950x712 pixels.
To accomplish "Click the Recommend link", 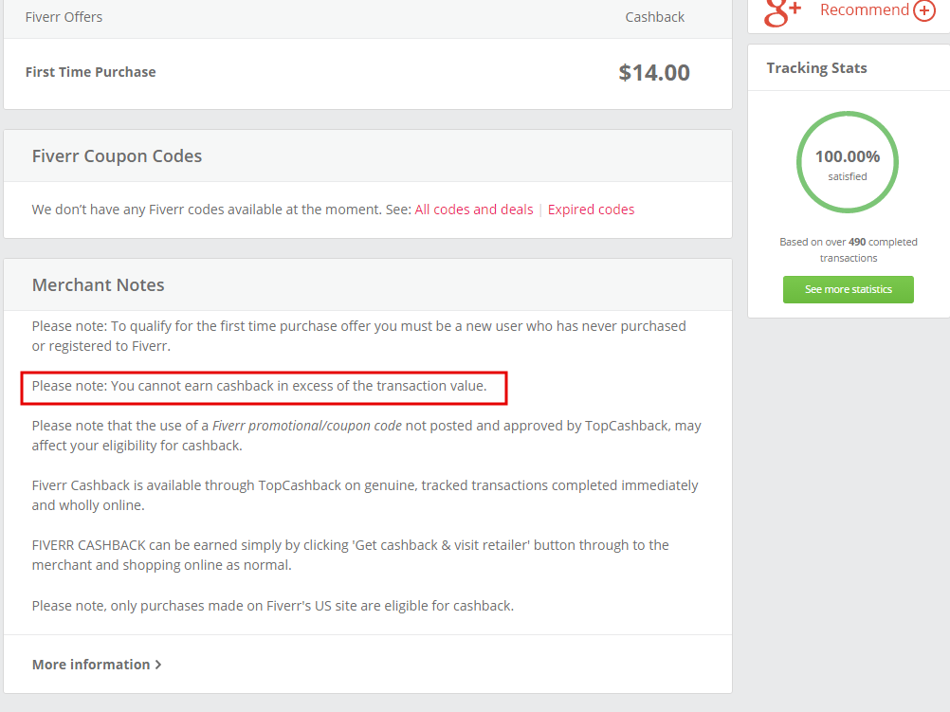I will [864, 10].
